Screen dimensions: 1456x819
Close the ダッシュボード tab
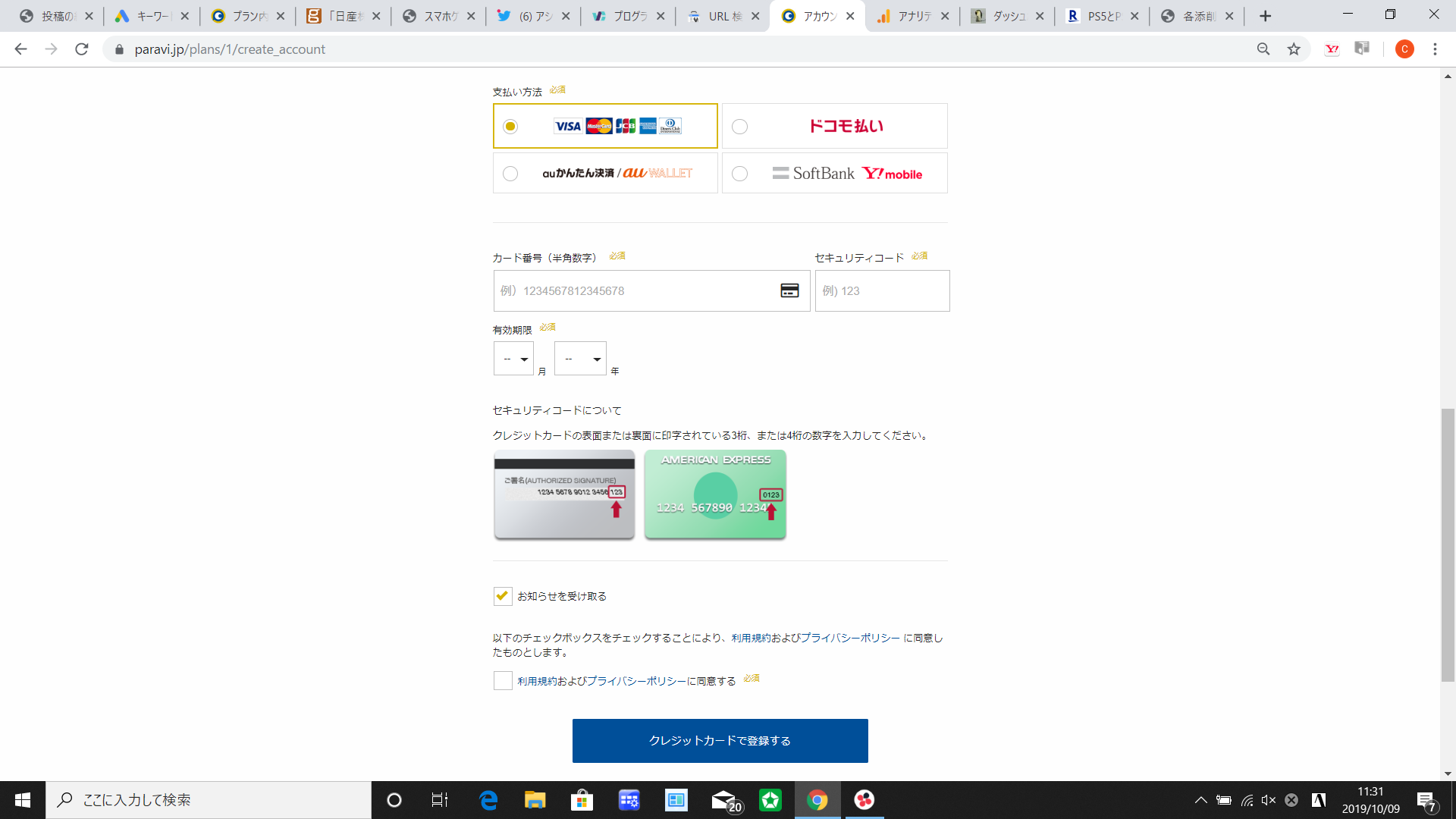[x=1040, y=16]
